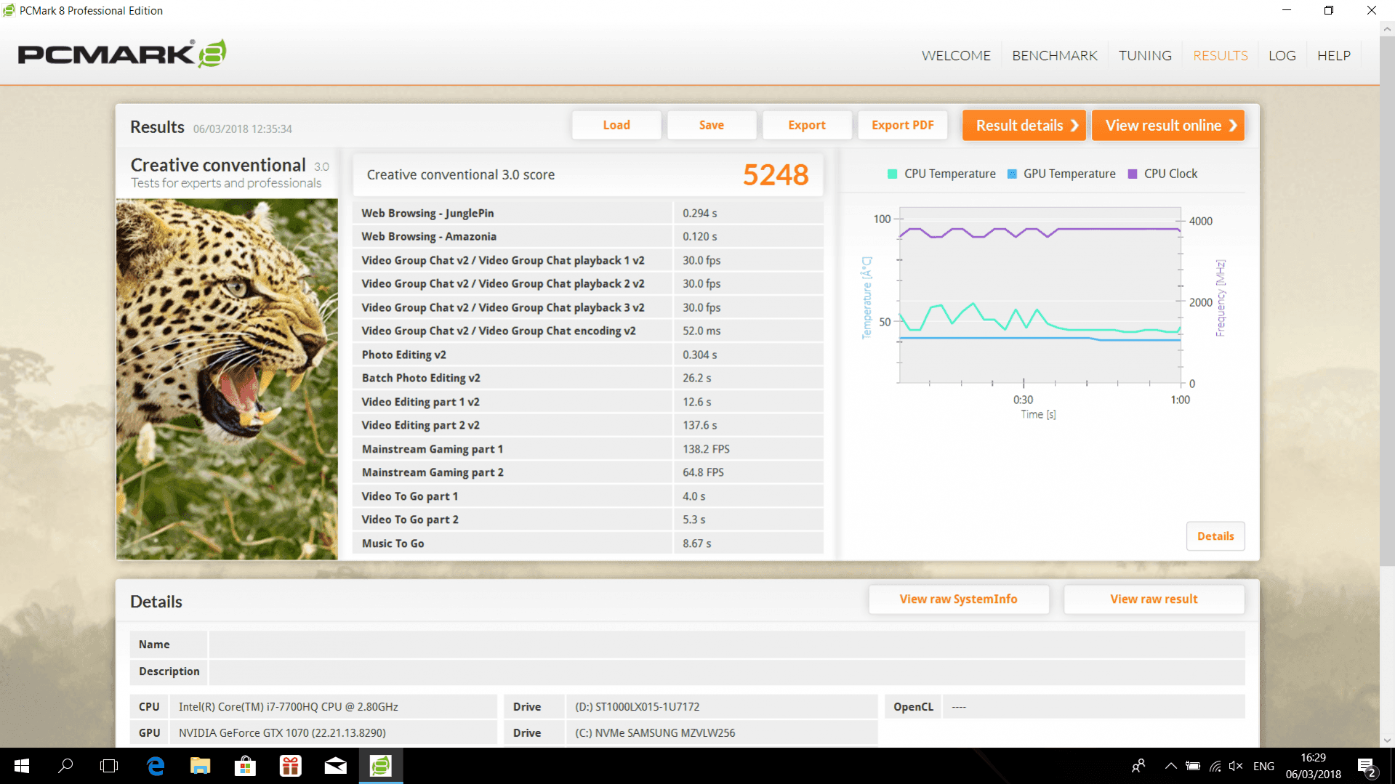Toggle GPU Temperature legend entry
Screen dimensions: 1395x784
(1061, 174)
